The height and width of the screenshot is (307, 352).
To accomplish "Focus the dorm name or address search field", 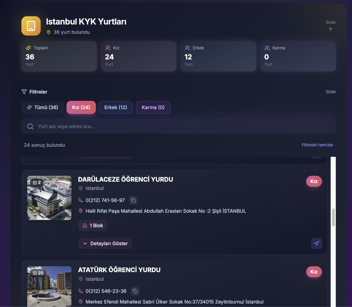I will point(179,126).
